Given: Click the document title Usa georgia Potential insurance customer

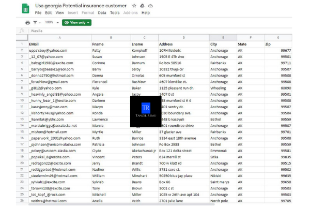Looking at the screenshot, I should pos(81,6).
